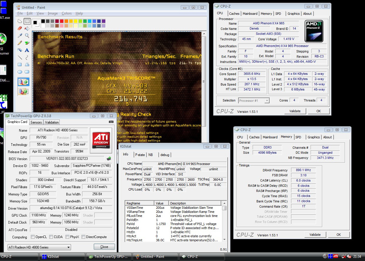The height and width of the screenshot is (261, 365).
Task: Open the ATI Radeon HD 4800 Series dropdown
Action: pos(39,247)
